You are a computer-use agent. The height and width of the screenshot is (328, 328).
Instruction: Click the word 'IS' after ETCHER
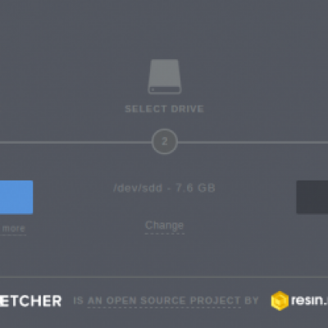coord(78,301)
